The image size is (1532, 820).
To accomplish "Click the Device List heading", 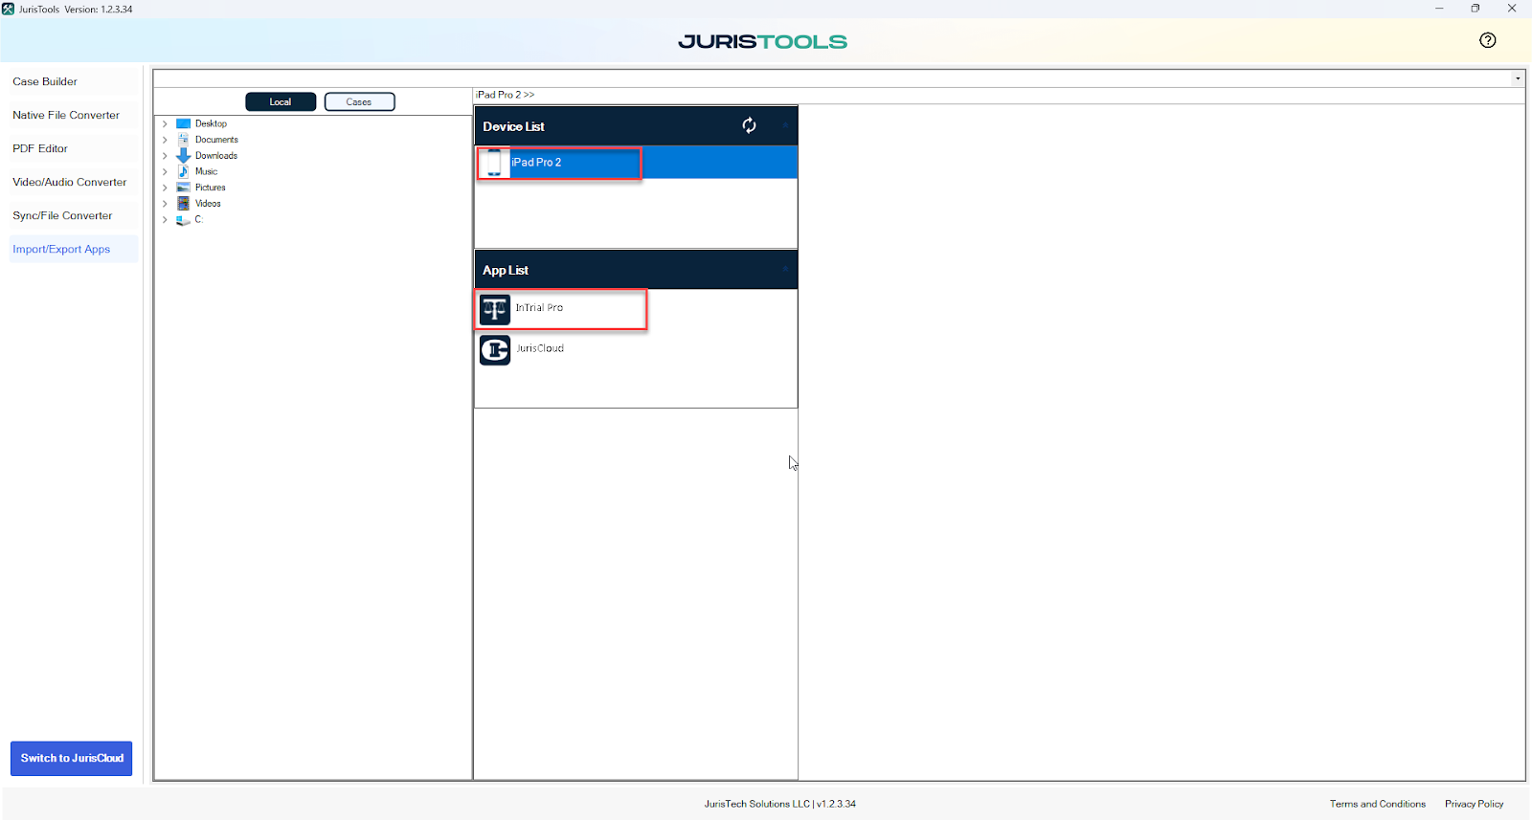I will point(513,126).
